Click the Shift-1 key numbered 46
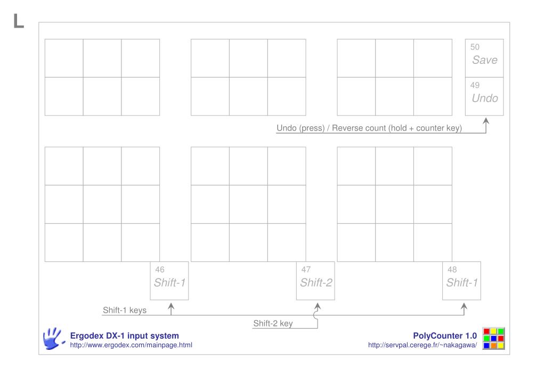The height and width of the screenshot is (377, 545). pyautogui.click(x=169, y=281)
